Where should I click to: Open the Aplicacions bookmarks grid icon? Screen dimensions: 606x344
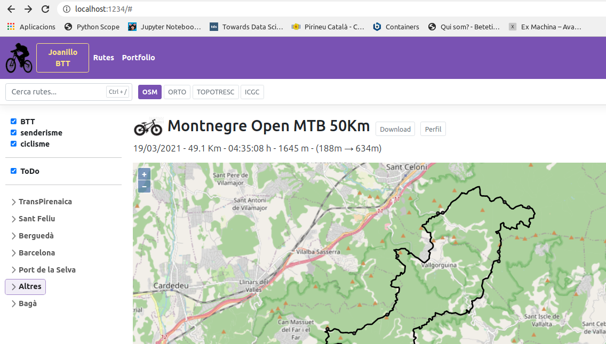11,27
